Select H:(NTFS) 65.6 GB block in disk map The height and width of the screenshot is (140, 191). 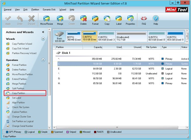(175, 36)
